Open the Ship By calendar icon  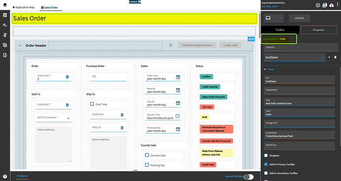(x=178, y=103)
